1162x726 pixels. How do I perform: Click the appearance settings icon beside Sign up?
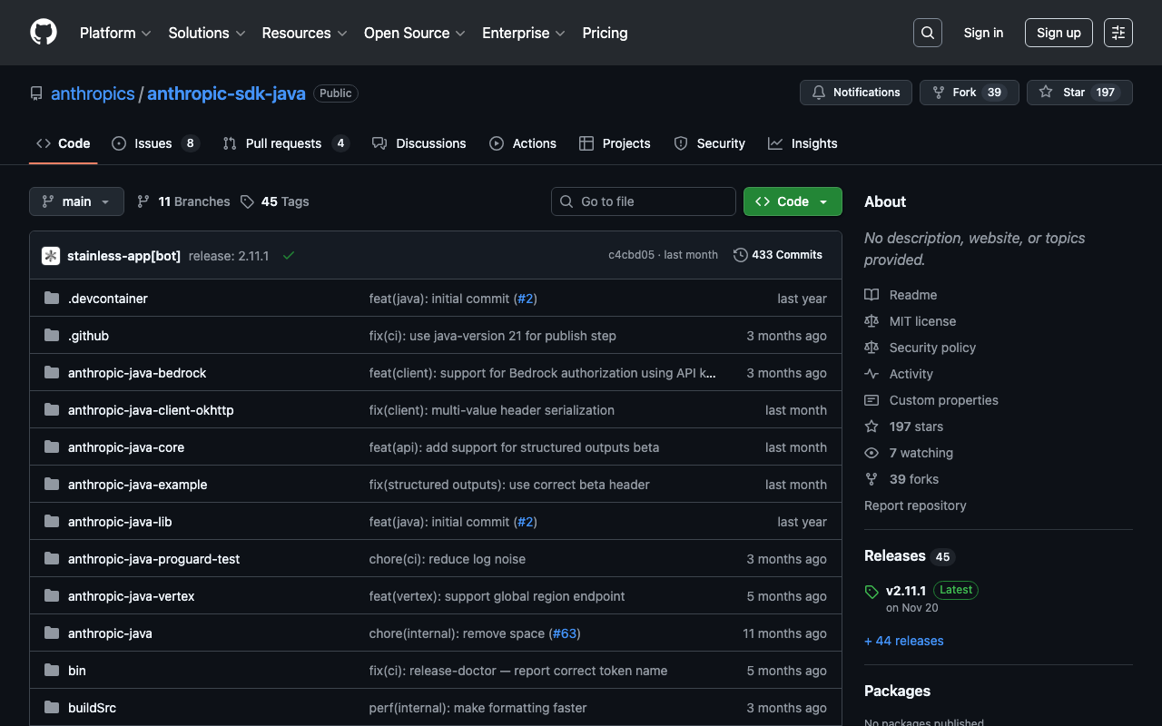(1118, 33)
